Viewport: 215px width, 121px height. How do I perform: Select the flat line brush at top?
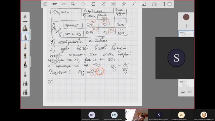click(25, 22)
